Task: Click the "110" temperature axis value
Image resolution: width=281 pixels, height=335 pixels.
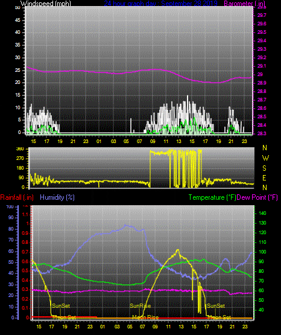Action: [x=262, y=242]
